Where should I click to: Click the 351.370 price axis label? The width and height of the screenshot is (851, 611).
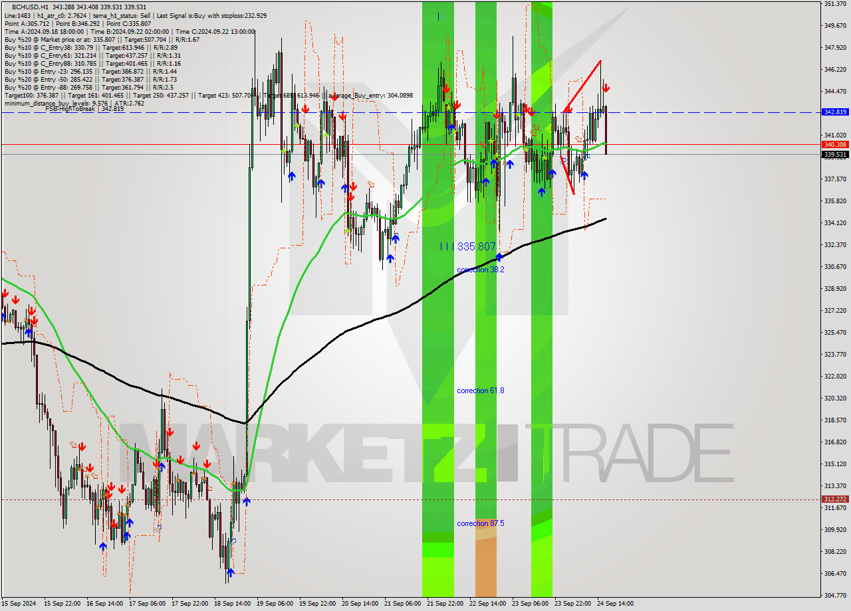point(835,4)
